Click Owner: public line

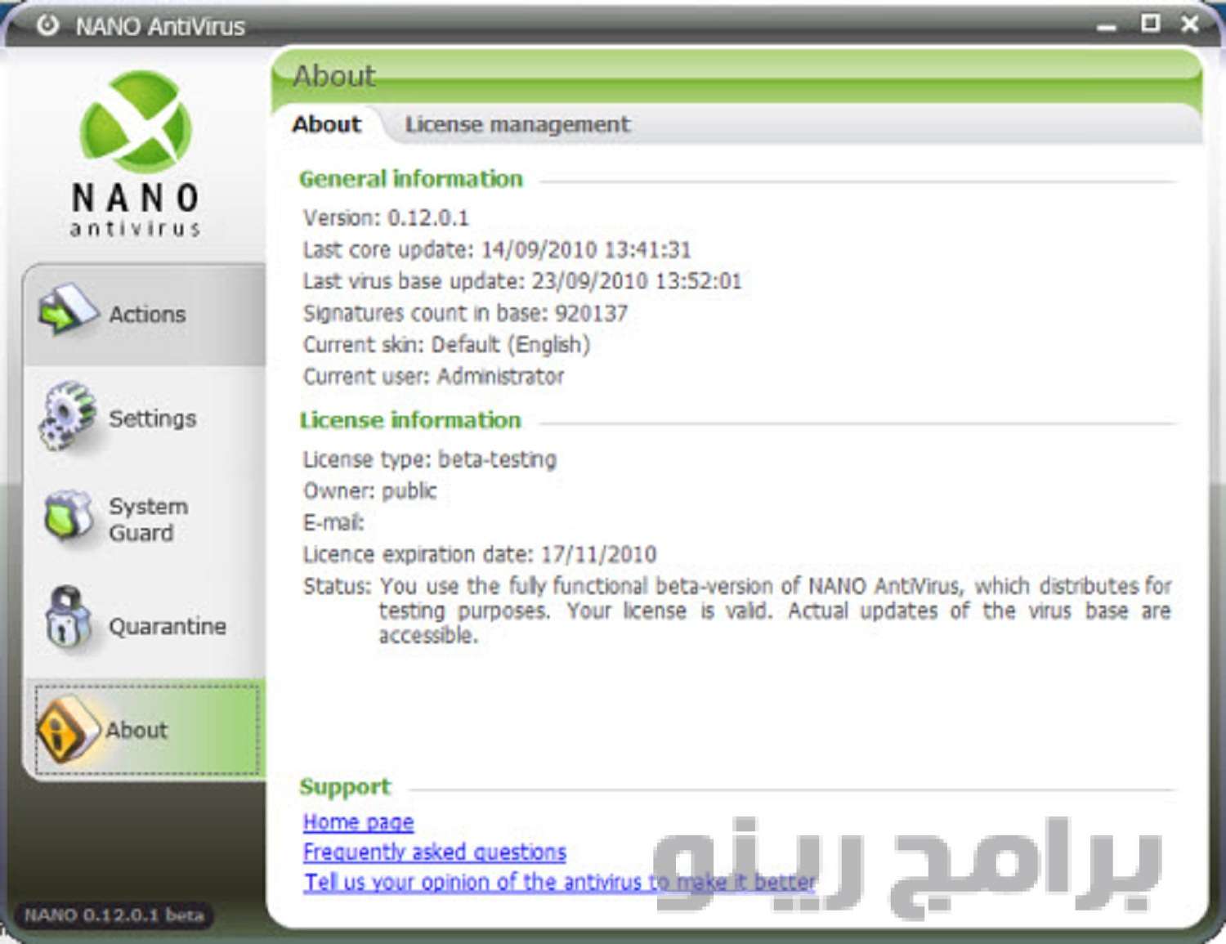pos(369,490)
